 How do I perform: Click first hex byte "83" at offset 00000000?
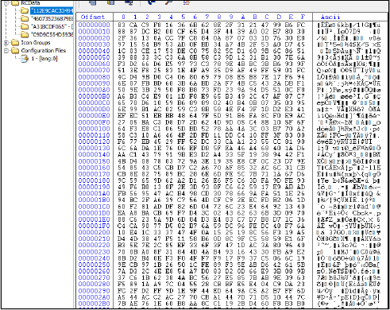[x=122, y=25]
